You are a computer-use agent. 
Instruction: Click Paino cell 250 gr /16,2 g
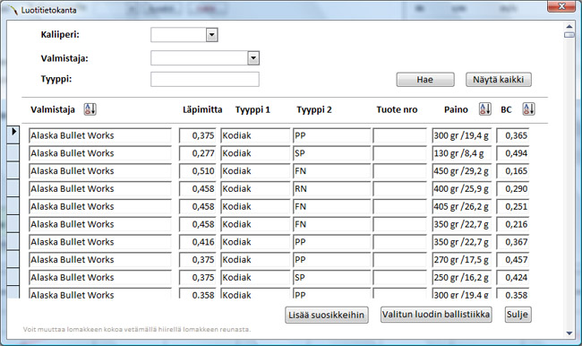[x=461, y=278]
